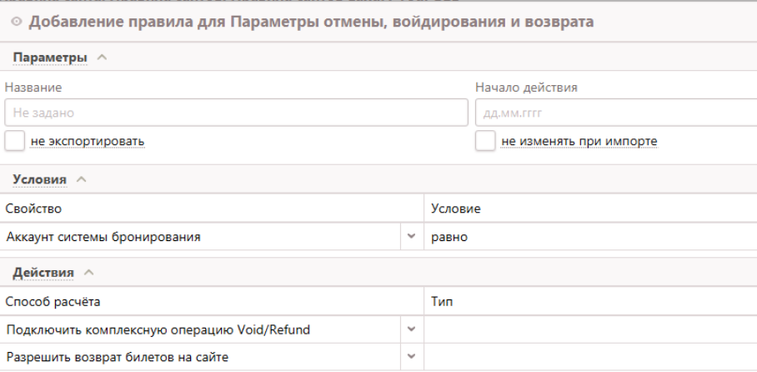Image resolution: width=757 pixels, height=372 pixels.
Task: Open the Аккаунт системы бронирования dropdown arrow
Action: (411, 237)
